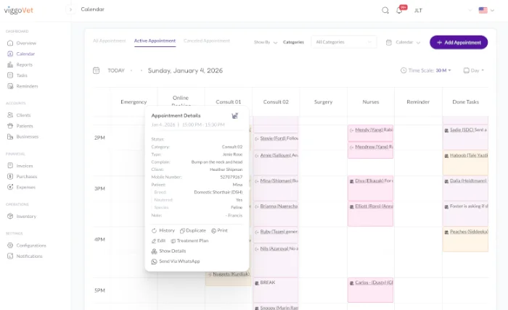Click the viggoVet logo
Viewport: 508px width, 310px height.
[18, 10]
